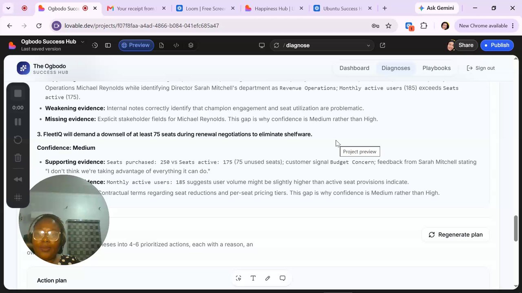Viewport: 522px width, 293px height.
Task: Click the Action plan heading
Action: click(x=52, y=280)
